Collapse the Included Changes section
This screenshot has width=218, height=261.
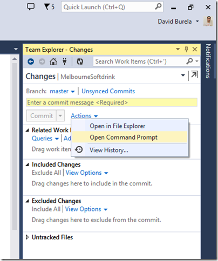click(x=28, y=164)
